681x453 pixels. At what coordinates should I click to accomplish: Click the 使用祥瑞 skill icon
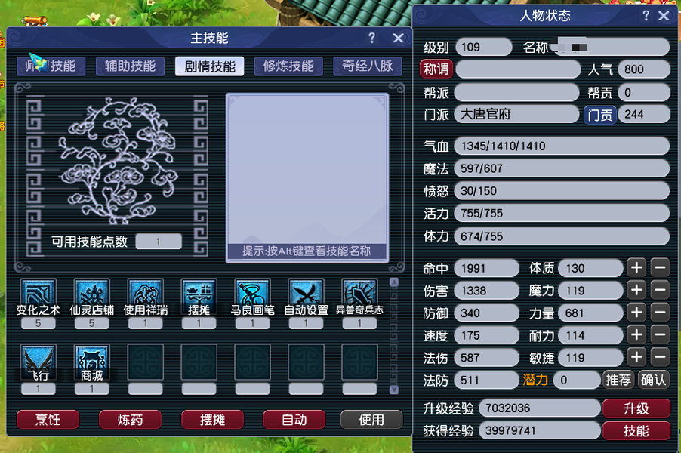tap(146, 293)
